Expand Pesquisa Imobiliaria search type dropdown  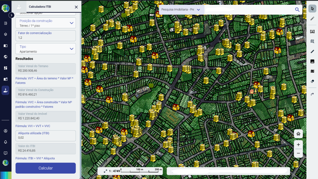coord(198,10)
